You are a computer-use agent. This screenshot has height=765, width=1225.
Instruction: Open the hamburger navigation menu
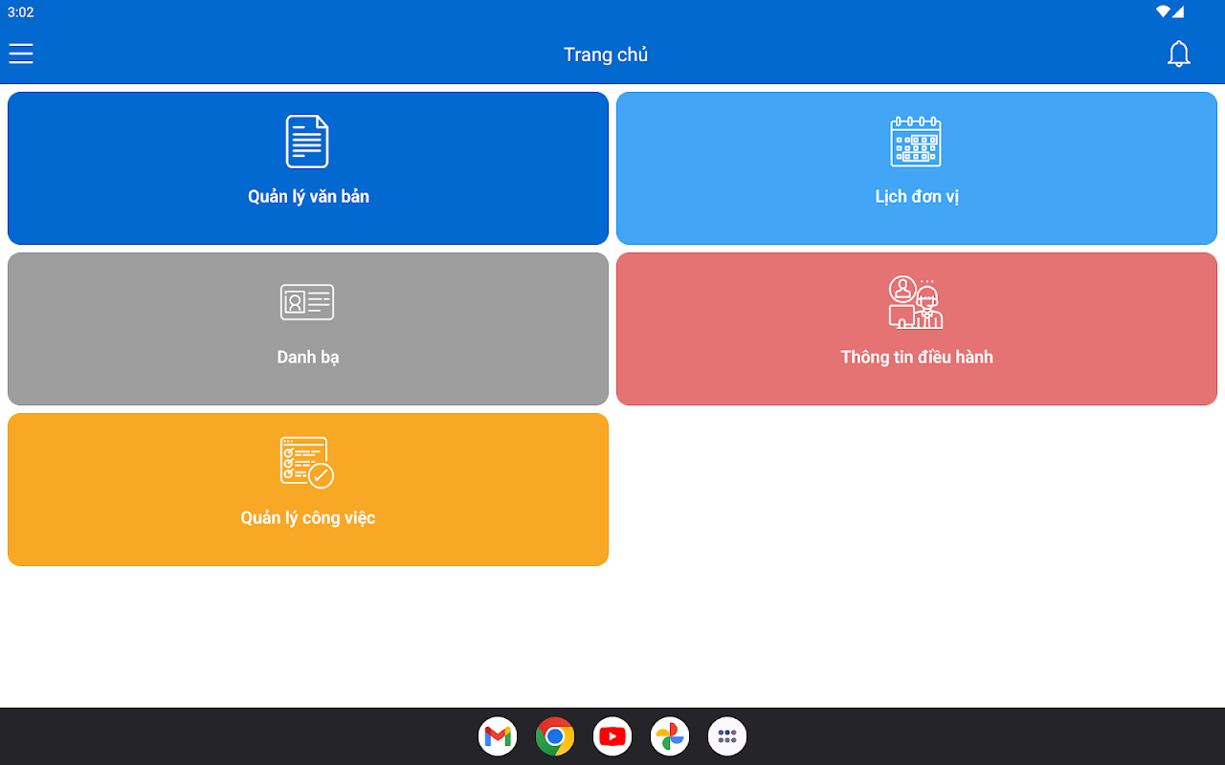21,54
